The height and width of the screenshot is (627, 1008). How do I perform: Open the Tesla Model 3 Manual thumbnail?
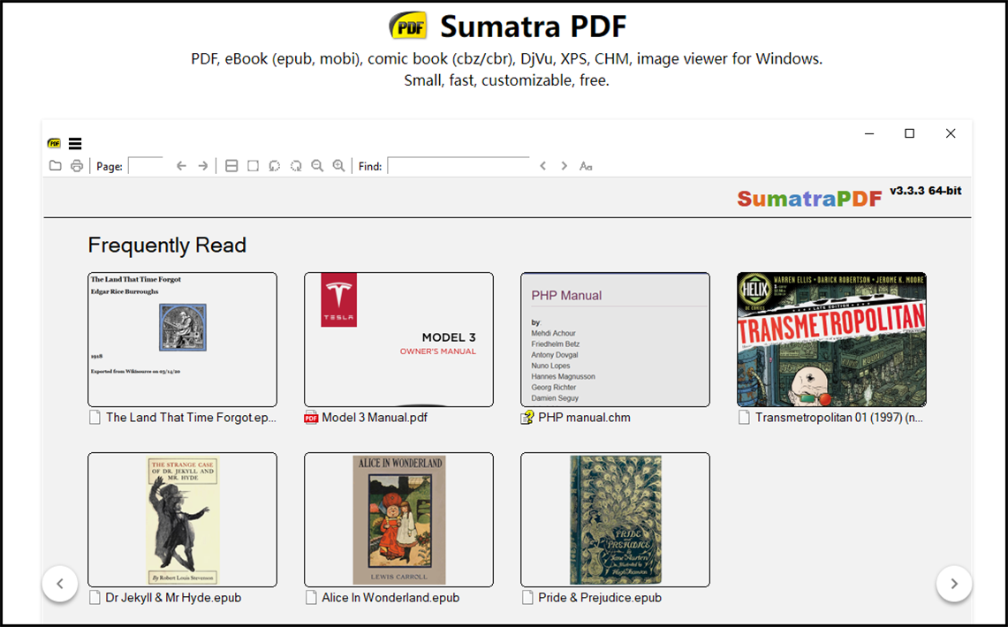click(x=398, y=339)
